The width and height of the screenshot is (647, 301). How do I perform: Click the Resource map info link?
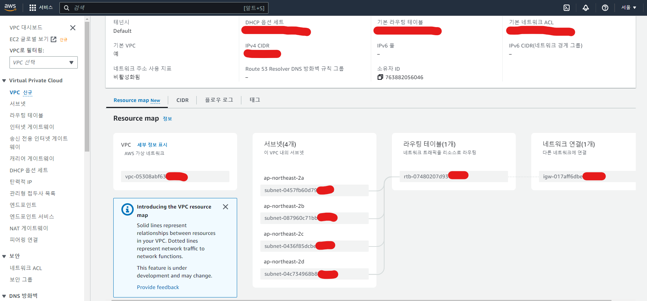click(x=167, y=119)
